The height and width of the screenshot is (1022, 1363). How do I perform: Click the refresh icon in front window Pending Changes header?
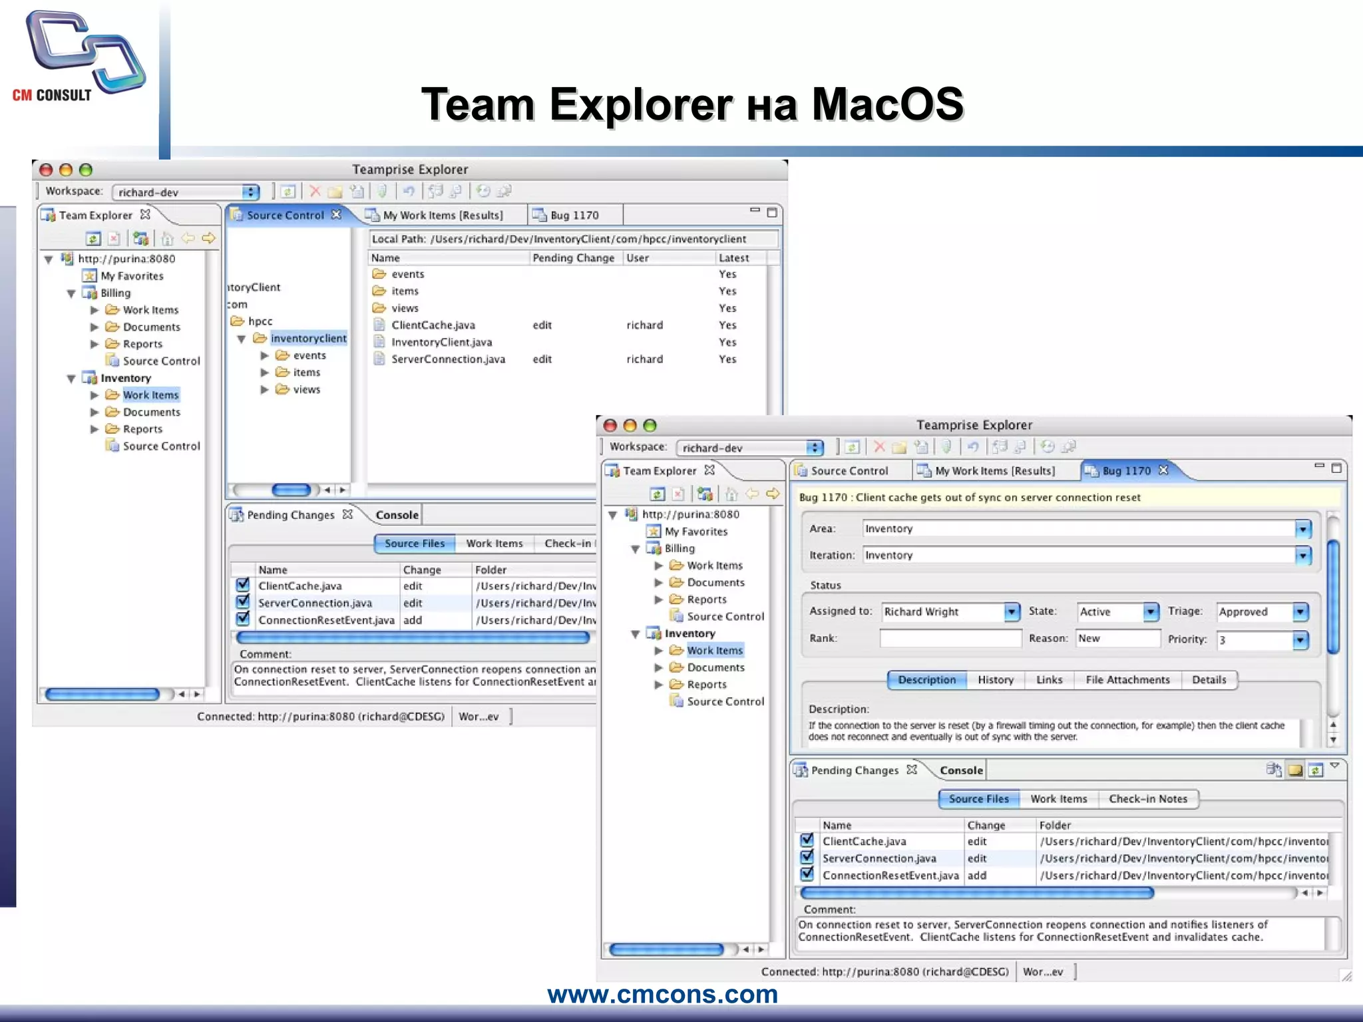click(1316, 770)
